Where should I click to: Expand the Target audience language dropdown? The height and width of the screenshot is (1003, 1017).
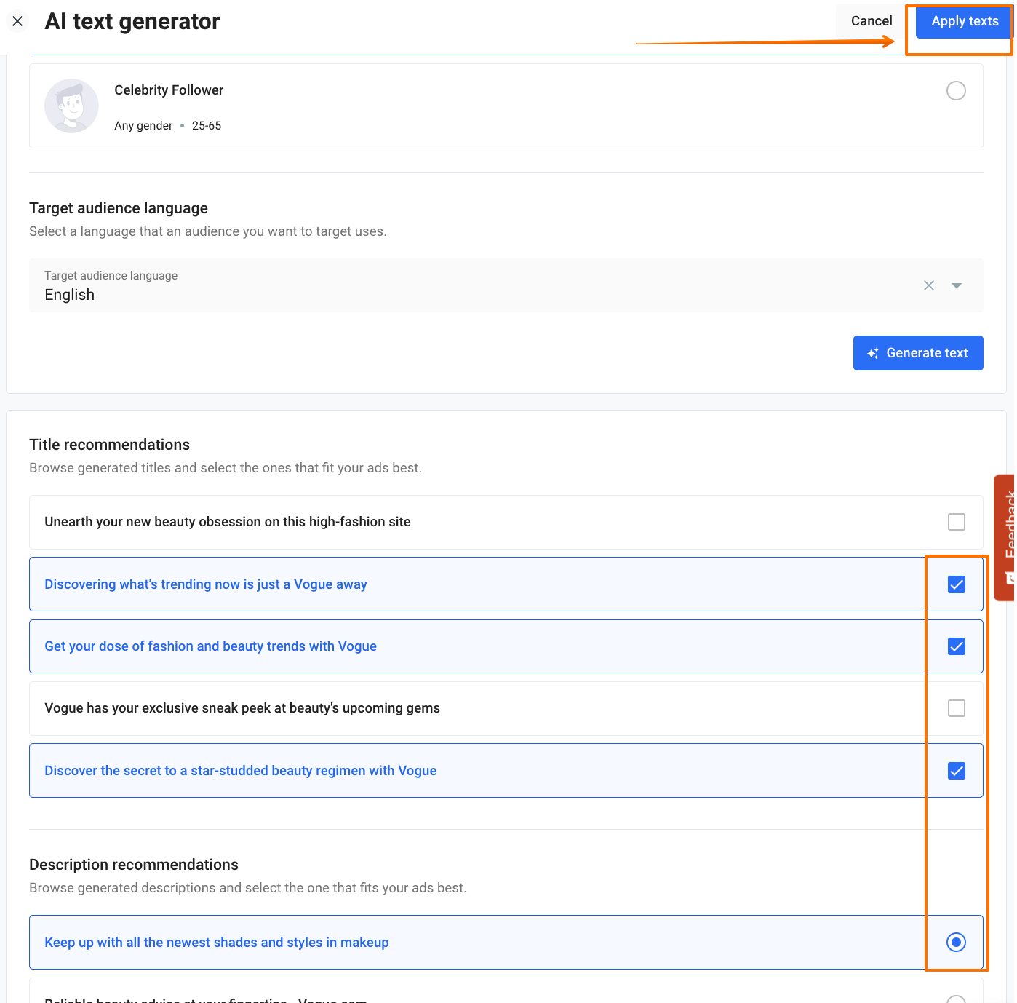957,285
